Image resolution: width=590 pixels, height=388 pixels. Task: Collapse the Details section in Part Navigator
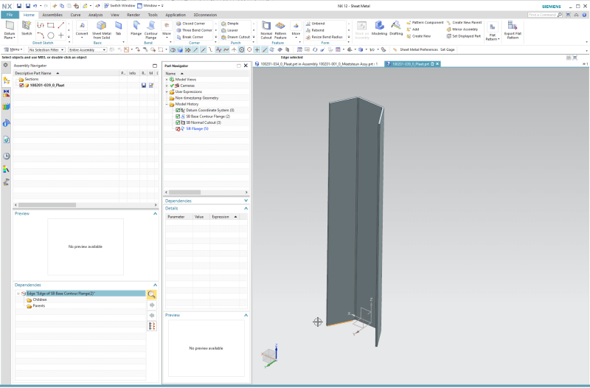click(246, 208)
